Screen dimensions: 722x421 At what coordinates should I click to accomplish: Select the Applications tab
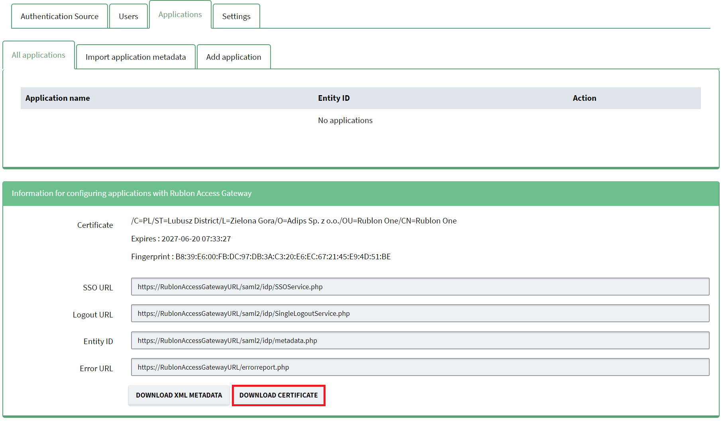(180, 15)
